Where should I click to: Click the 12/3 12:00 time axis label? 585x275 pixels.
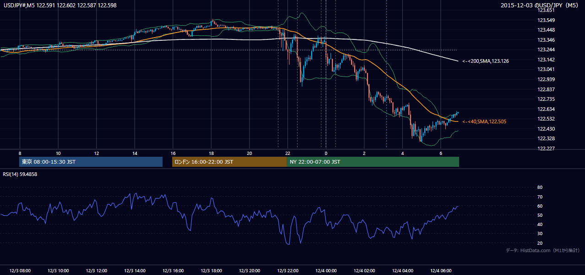[x=96, y=271]
